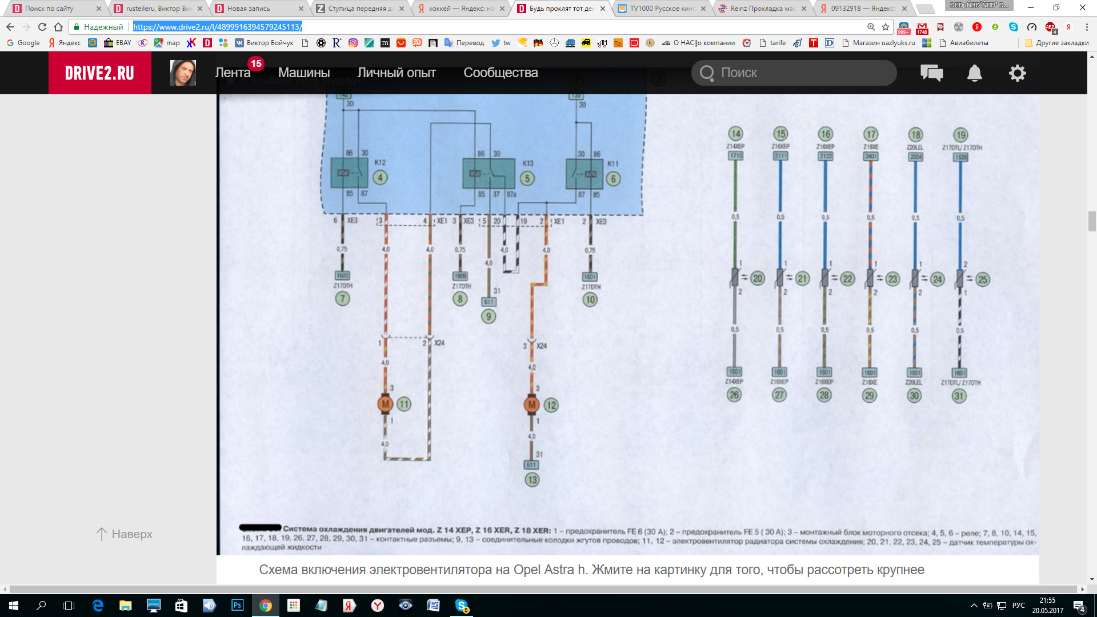Viewport: 1097px width, 617px height.
Task: Close the Будь проклят тот день tab
Action: click(603, 9)
